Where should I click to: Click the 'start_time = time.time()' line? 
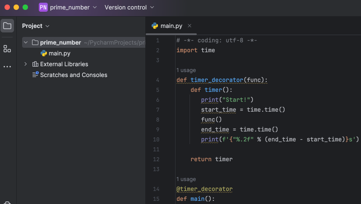243,109
